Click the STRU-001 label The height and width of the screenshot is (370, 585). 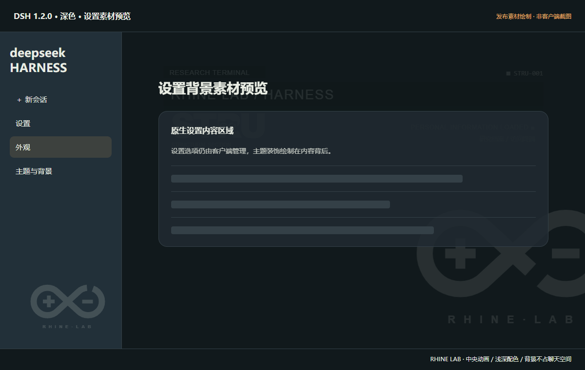(525, 74)
